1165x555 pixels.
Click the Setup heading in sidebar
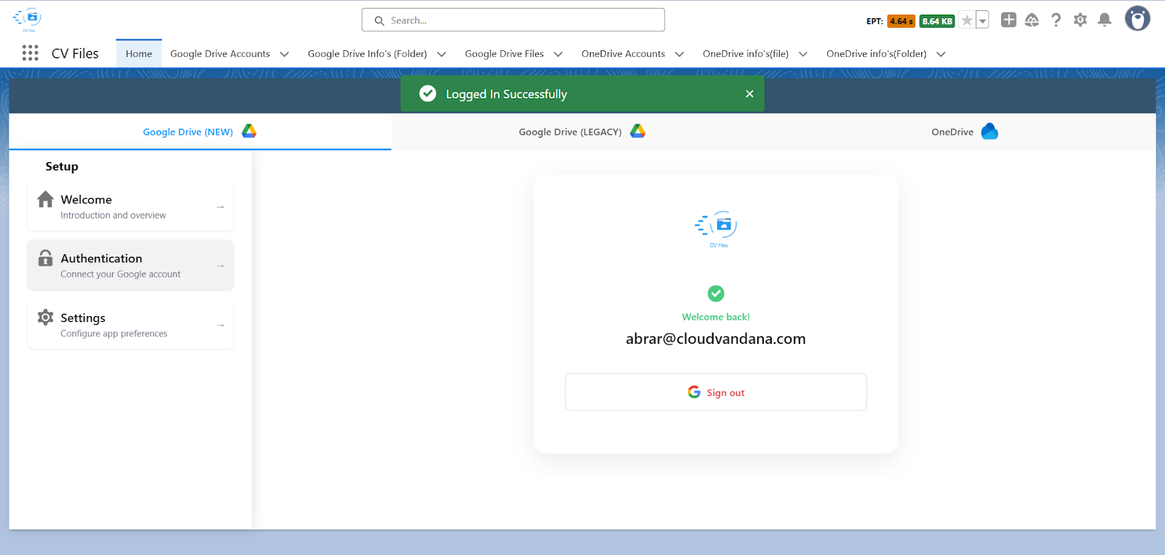(62, 167)
